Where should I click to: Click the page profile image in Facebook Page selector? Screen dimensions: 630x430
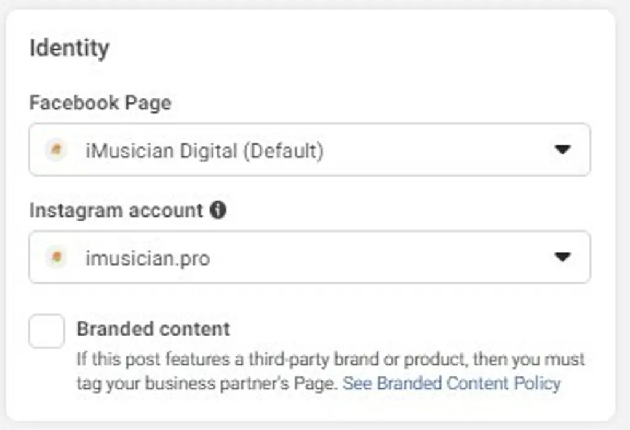pyautogui.click(x=56, y=149)
